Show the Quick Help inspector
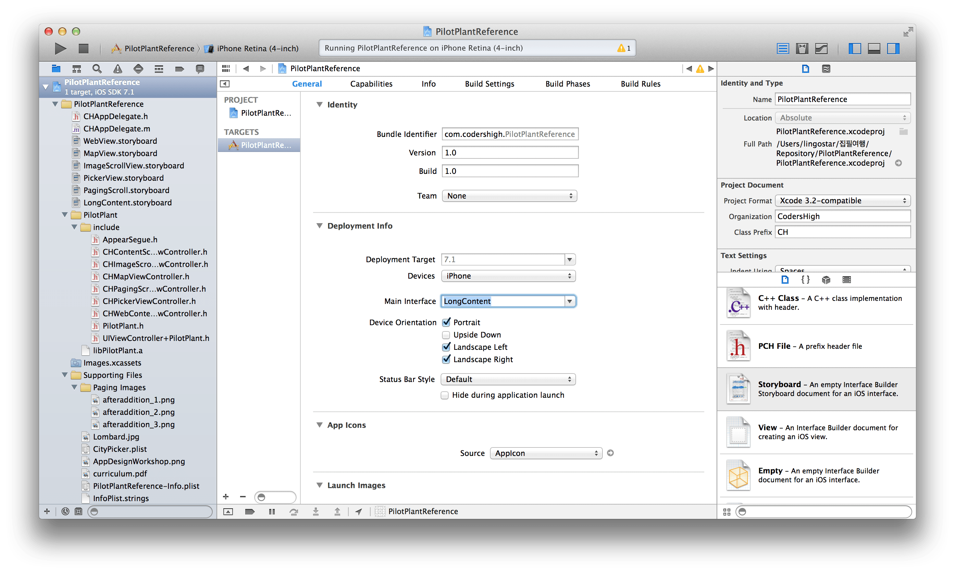955x573 pixels. [826, 69]
